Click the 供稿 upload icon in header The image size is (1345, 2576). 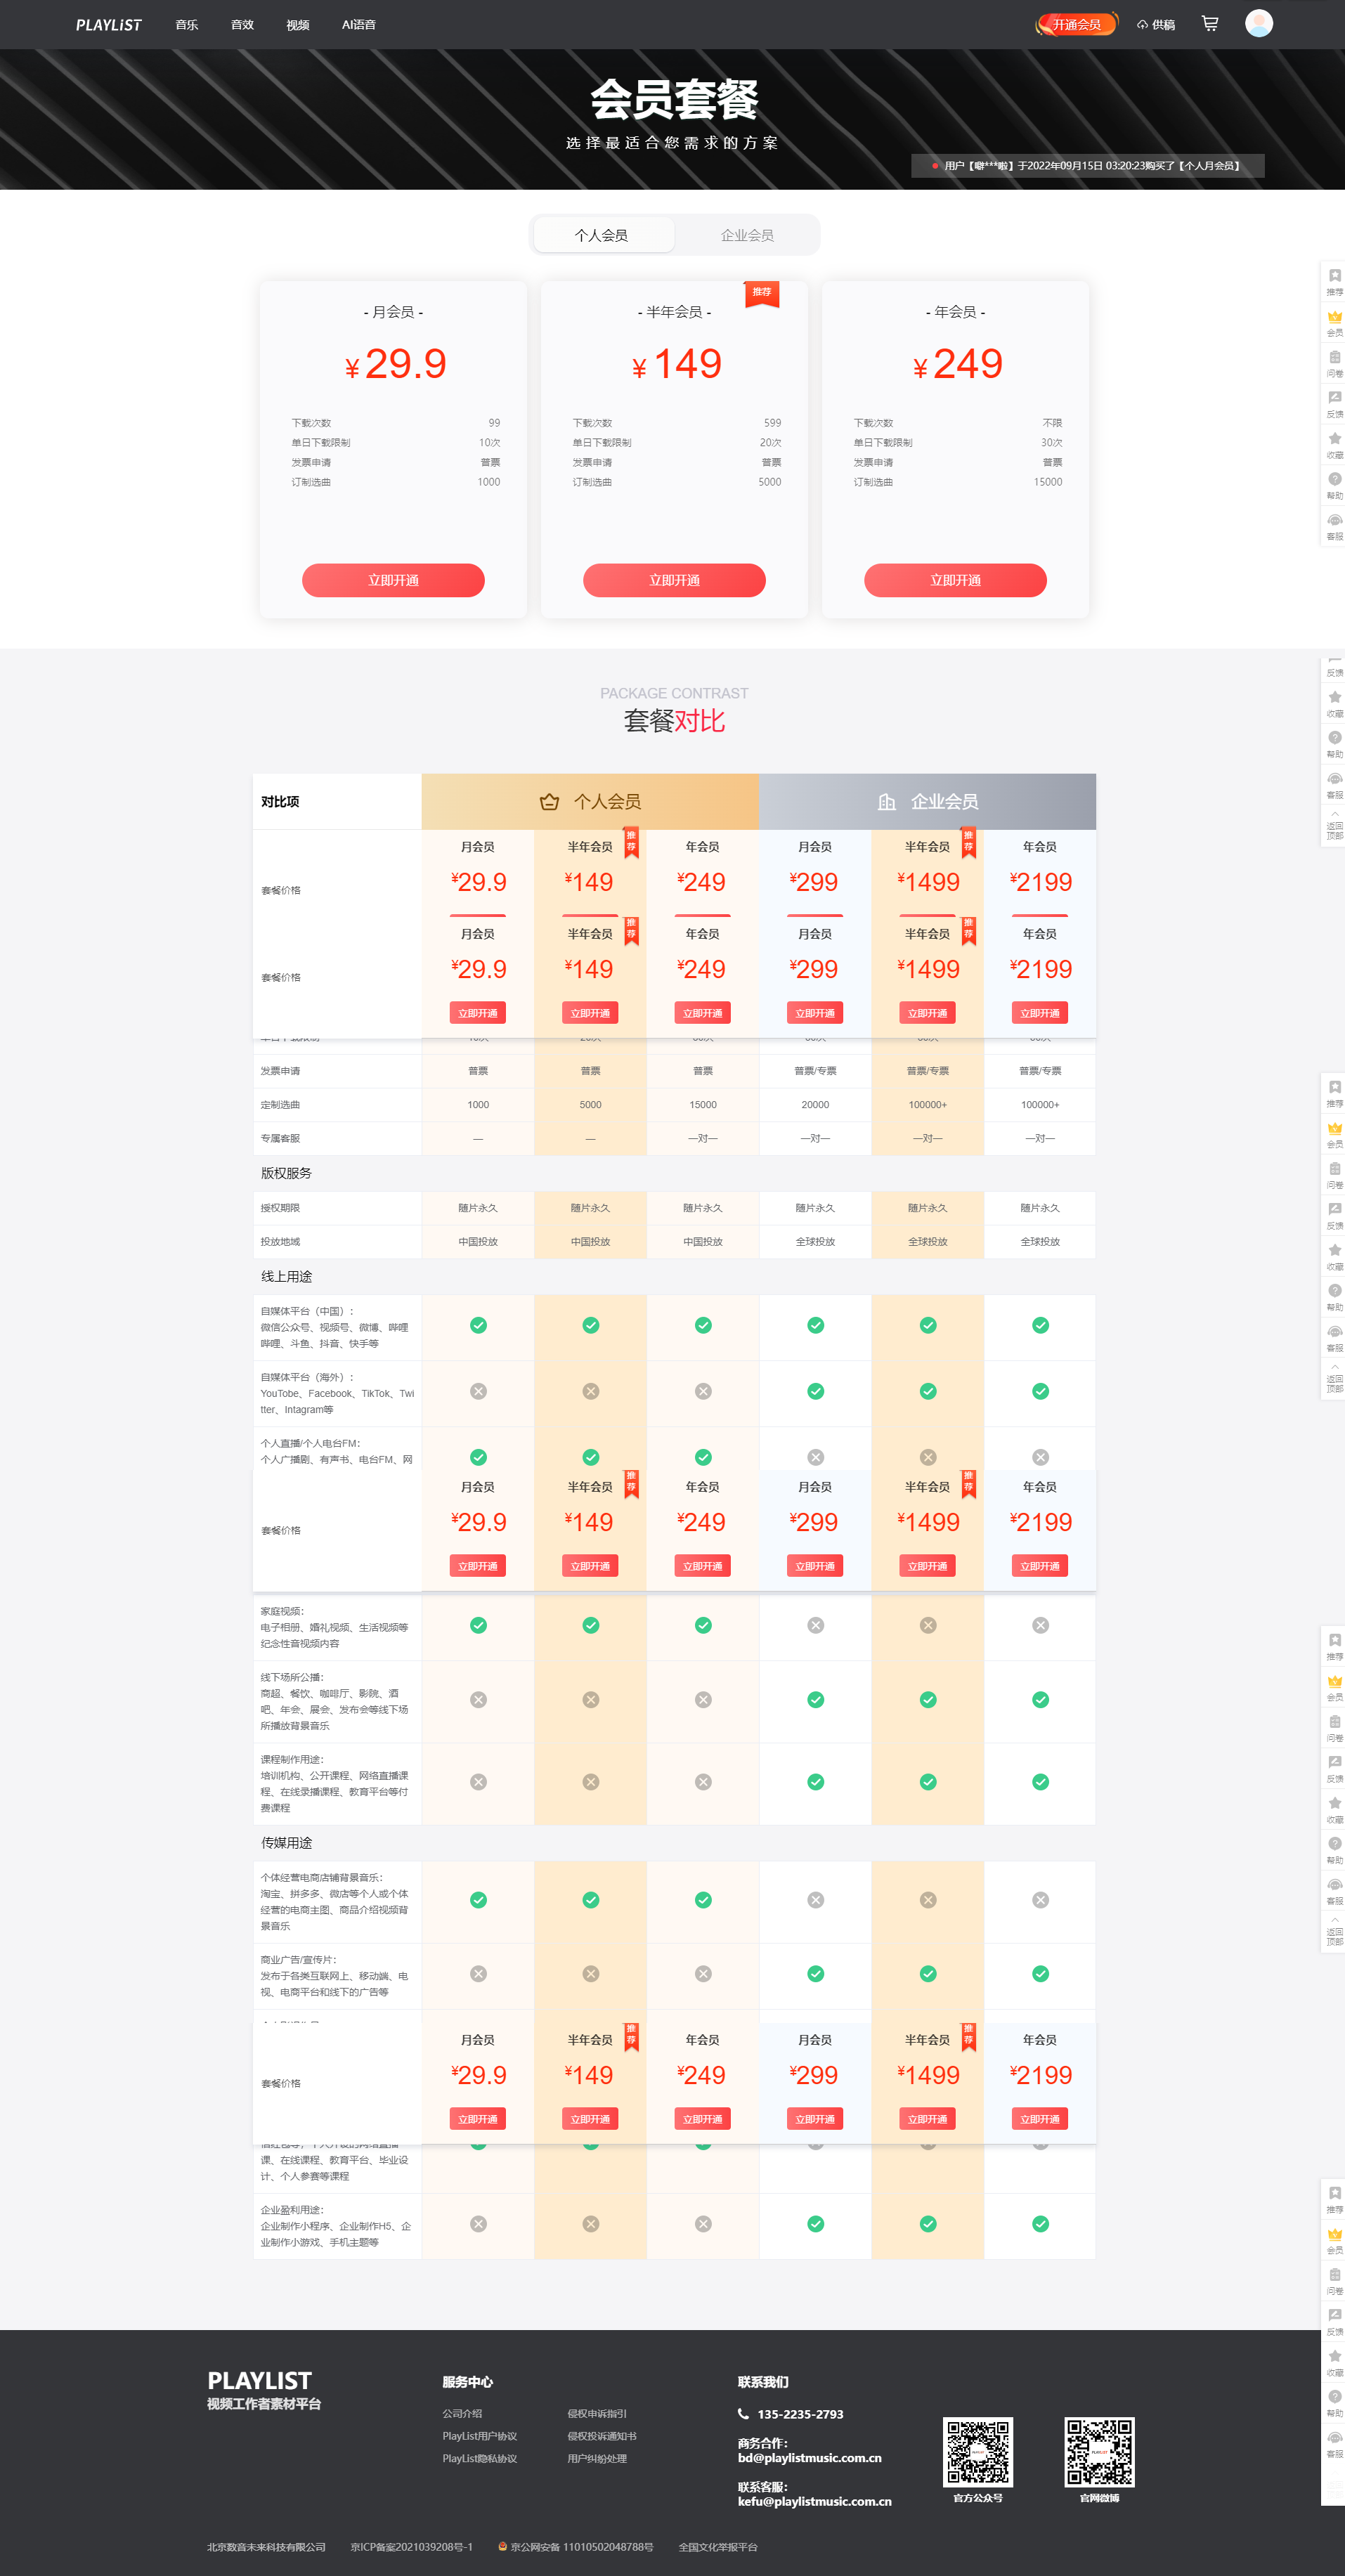coord(1142,25)
